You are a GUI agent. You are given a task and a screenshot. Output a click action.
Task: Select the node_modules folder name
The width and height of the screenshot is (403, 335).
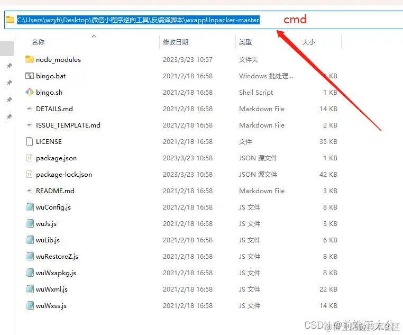pyautogui.click(x=58, y=60)
